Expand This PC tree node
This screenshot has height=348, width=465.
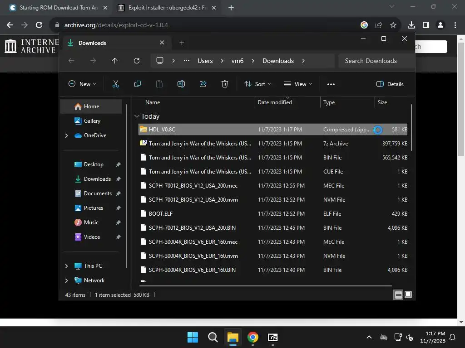click(x=66, y=266)
